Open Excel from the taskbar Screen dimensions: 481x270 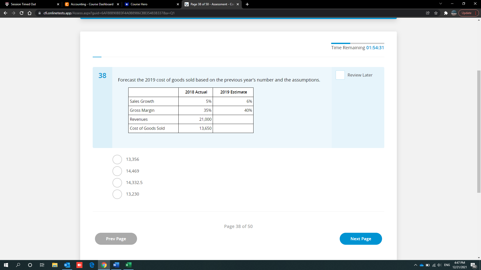tap(128, 265)
